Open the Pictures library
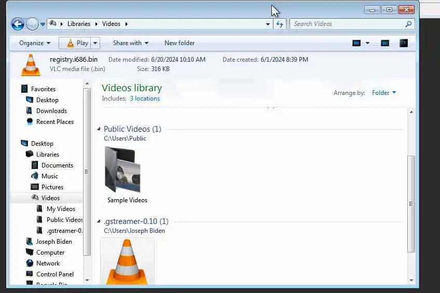 pos(52,187)
